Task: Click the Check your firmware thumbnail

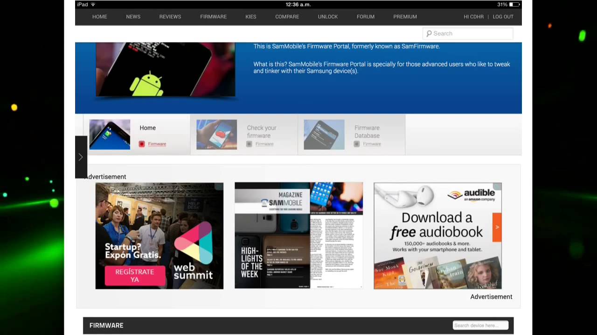Action: tap(216, 134)
